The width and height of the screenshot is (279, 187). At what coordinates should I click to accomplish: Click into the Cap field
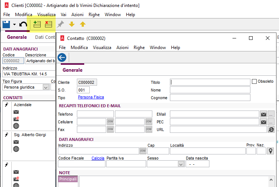pos(158,151)
